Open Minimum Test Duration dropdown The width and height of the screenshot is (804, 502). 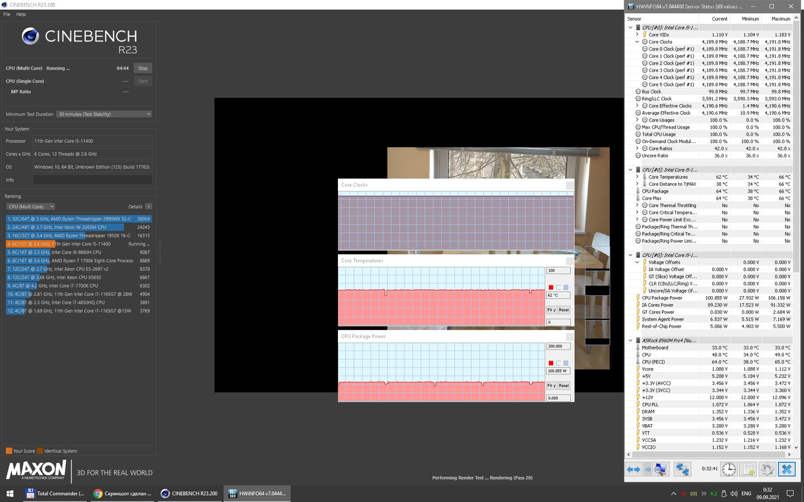pos(104,114)
